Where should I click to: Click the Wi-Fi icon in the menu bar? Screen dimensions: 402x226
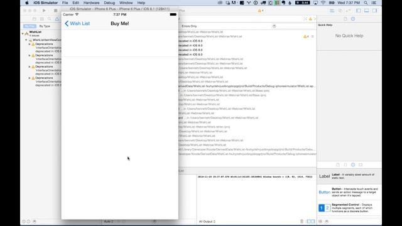323,3
